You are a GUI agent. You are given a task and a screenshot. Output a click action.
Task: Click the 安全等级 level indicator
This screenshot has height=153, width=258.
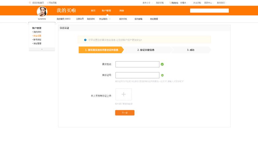pos(105,19)
